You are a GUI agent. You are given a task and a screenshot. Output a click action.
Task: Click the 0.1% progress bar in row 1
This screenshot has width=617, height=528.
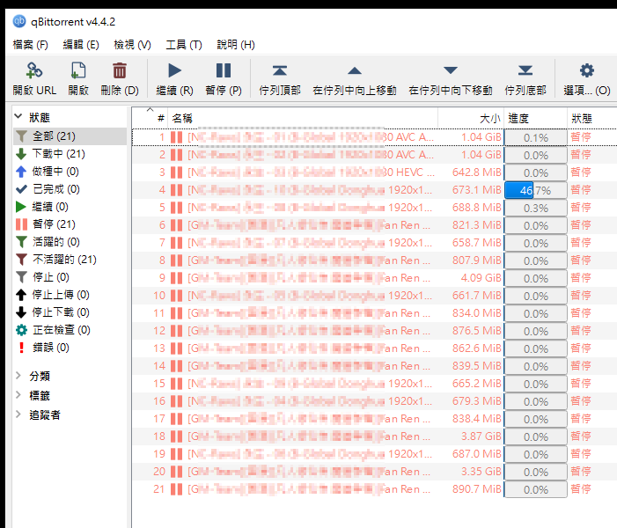(536, 137)
